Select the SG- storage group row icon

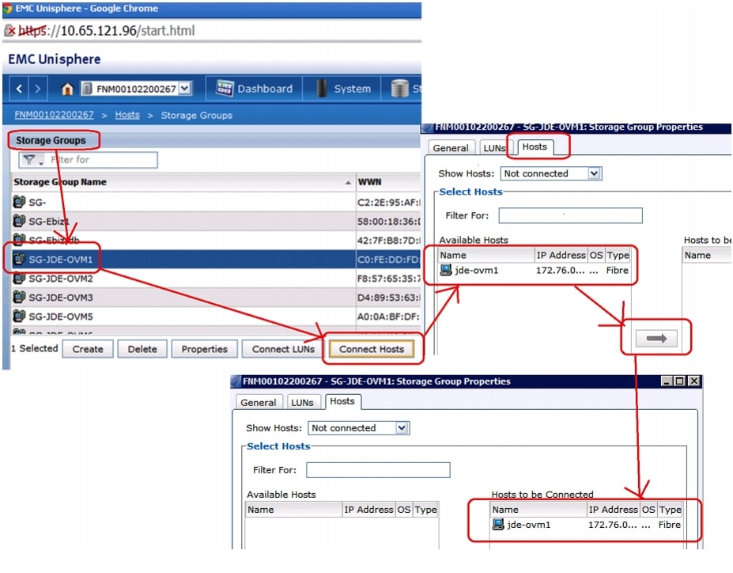click(x=19, y=202)
